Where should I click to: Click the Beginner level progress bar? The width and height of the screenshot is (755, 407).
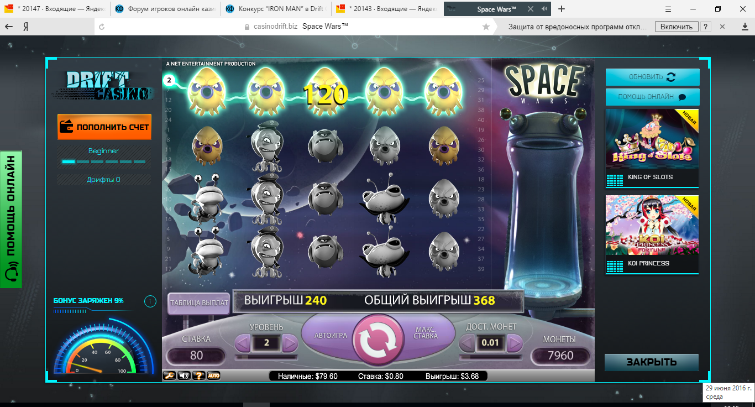coord(104,161)
